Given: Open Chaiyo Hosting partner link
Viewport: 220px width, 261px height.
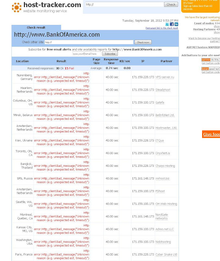Looking at the screenshot, I should coord(165,166).
